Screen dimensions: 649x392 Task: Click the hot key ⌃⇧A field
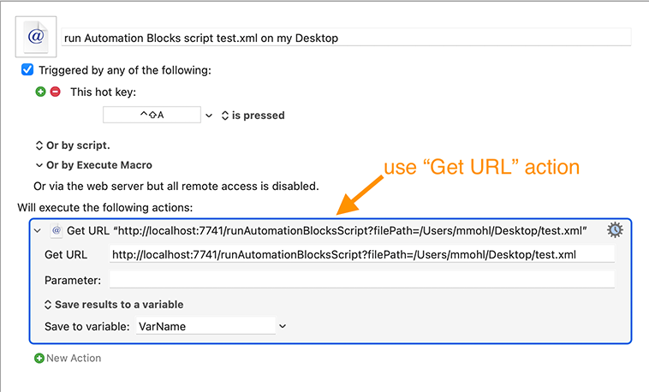click(152, 115)
